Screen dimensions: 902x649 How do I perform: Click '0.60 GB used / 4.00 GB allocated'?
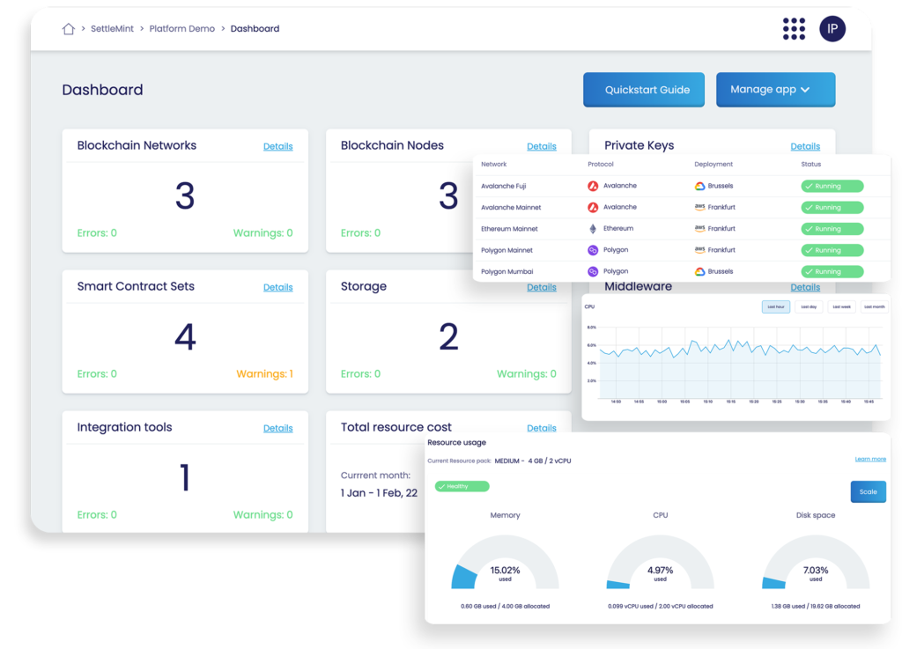[x=505, y=606]
